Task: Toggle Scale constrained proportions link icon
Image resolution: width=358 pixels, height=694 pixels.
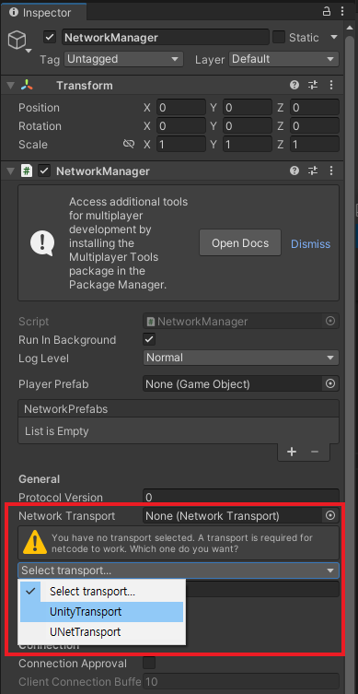Action: coord(129,145)
